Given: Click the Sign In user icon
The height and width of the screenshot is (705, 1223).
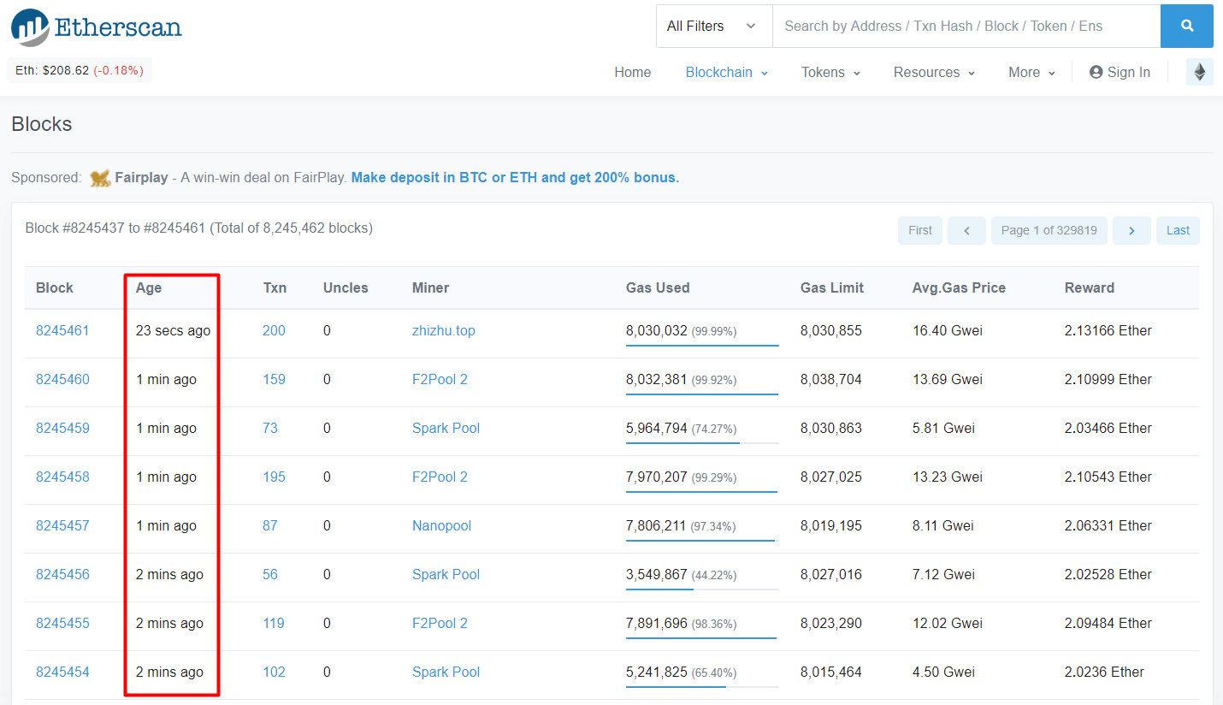Looking at the screenshot, I should pos(1096,72).
